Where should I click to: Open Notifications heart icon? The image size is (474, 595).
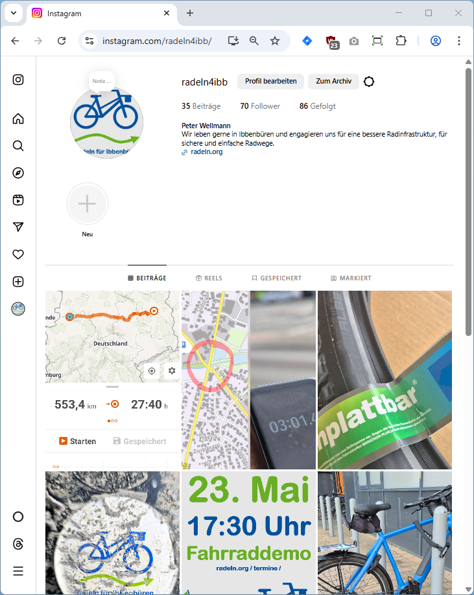(x=18, y=254)
